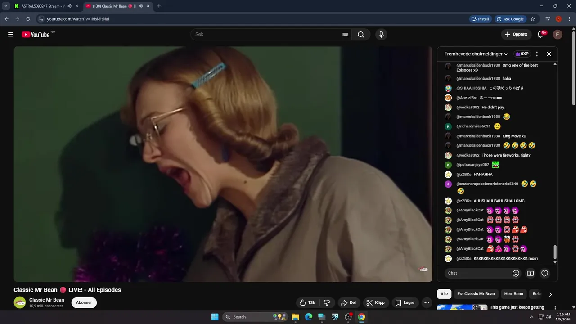Like the video with thumbs up
This screenshot has height=324, width=576.
[x=307, y=302]
